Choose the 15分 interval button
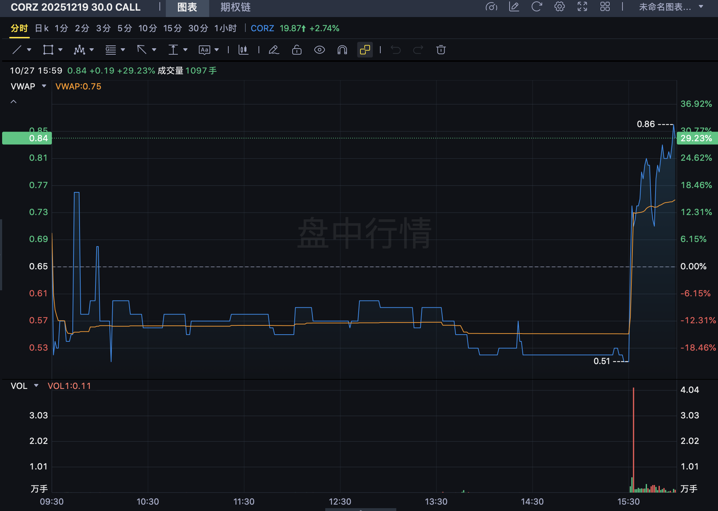Screen dimensions: 718x511 point(172,28)
